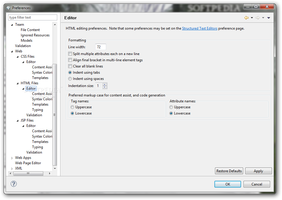The height and width of the screenshot is (200, 282).
Task: Select Typing under JSP Files Editor
Action: tap(37, 147)
